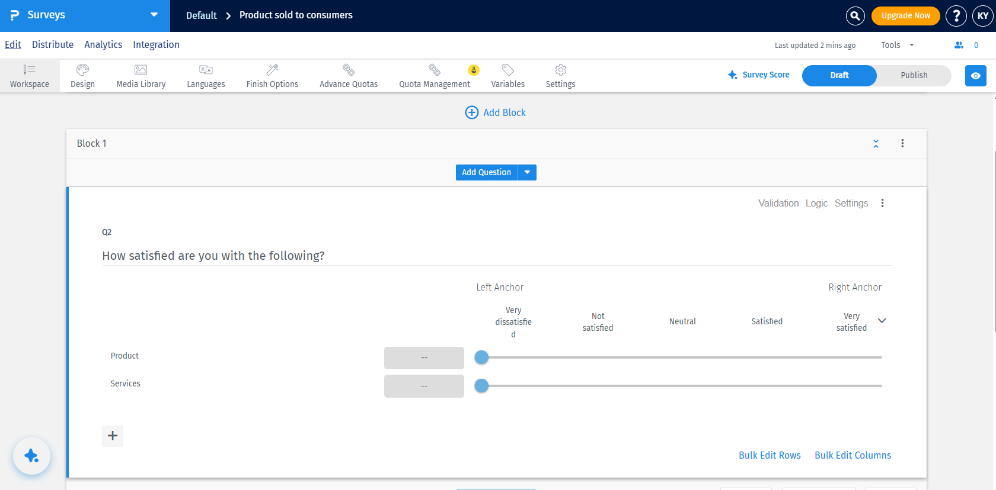996x490 pixels.
Task: Click the search magnifier icon
Action: click(x=855, y=16)
